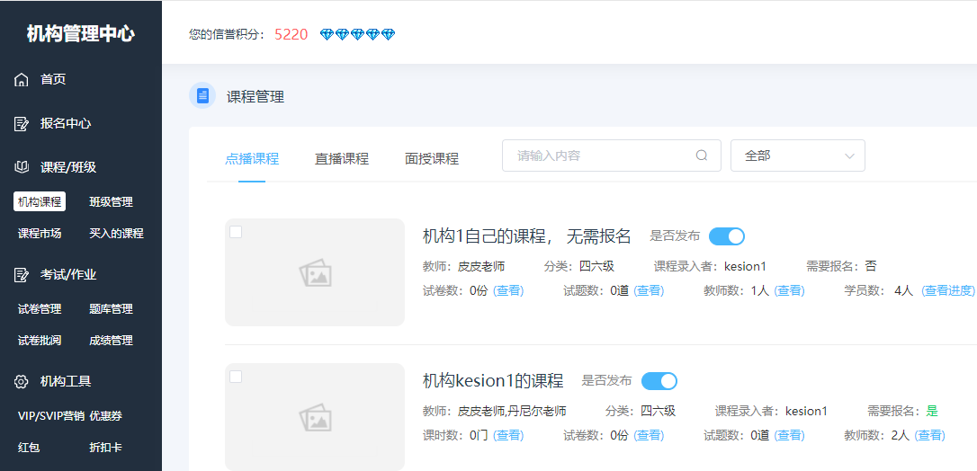The height and width of the screenshot is (471, 977).
Task: Click the 报名中心 edit icon in sidebar
Action: tap(22, 124)
